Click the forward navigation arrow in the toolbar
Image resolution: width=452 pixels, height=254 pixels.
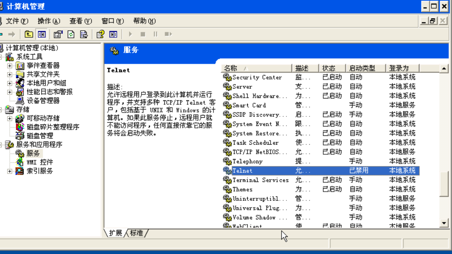pos(11,34)
